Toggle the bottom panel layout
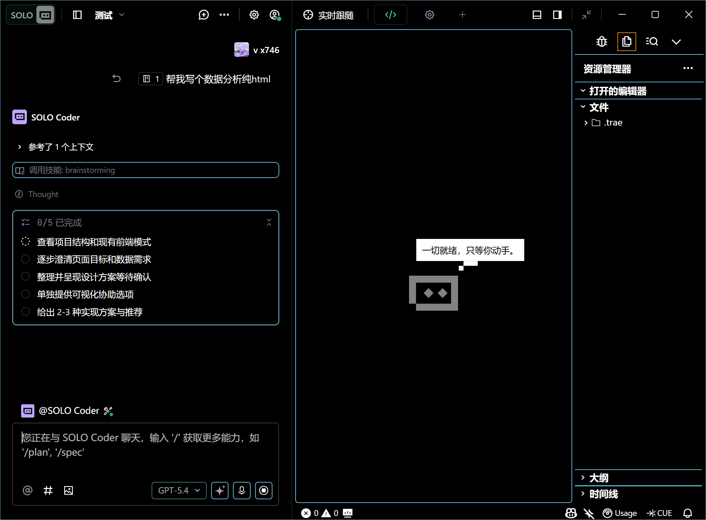This screenshot has width=706, height=520. (537, 15)
